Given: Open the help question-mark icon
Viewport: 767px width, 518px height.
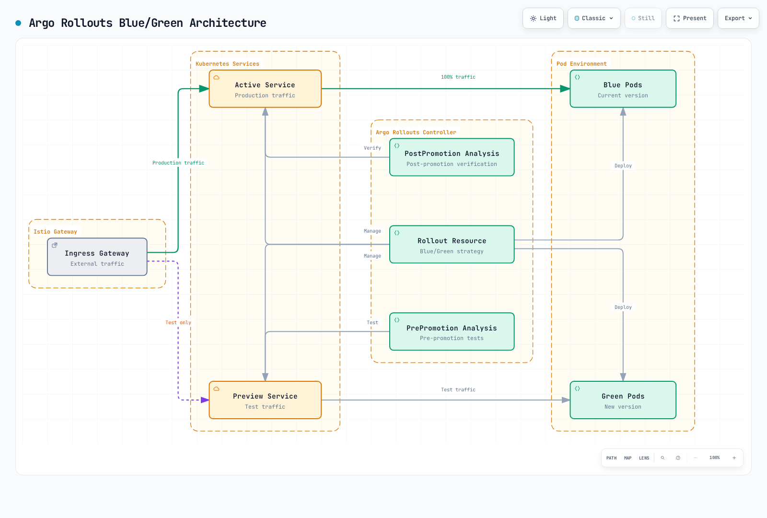Looking at the screenshot, I should (x=678, y=458).
